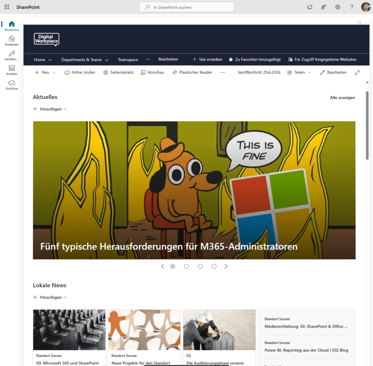Click the pencil icon beside page Bearbeiten
373x366 pixels.
[322, 72]
